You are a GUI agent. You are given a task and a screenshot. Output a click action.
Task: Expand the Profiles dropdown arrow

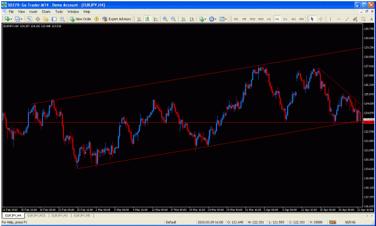pos(22,19)
